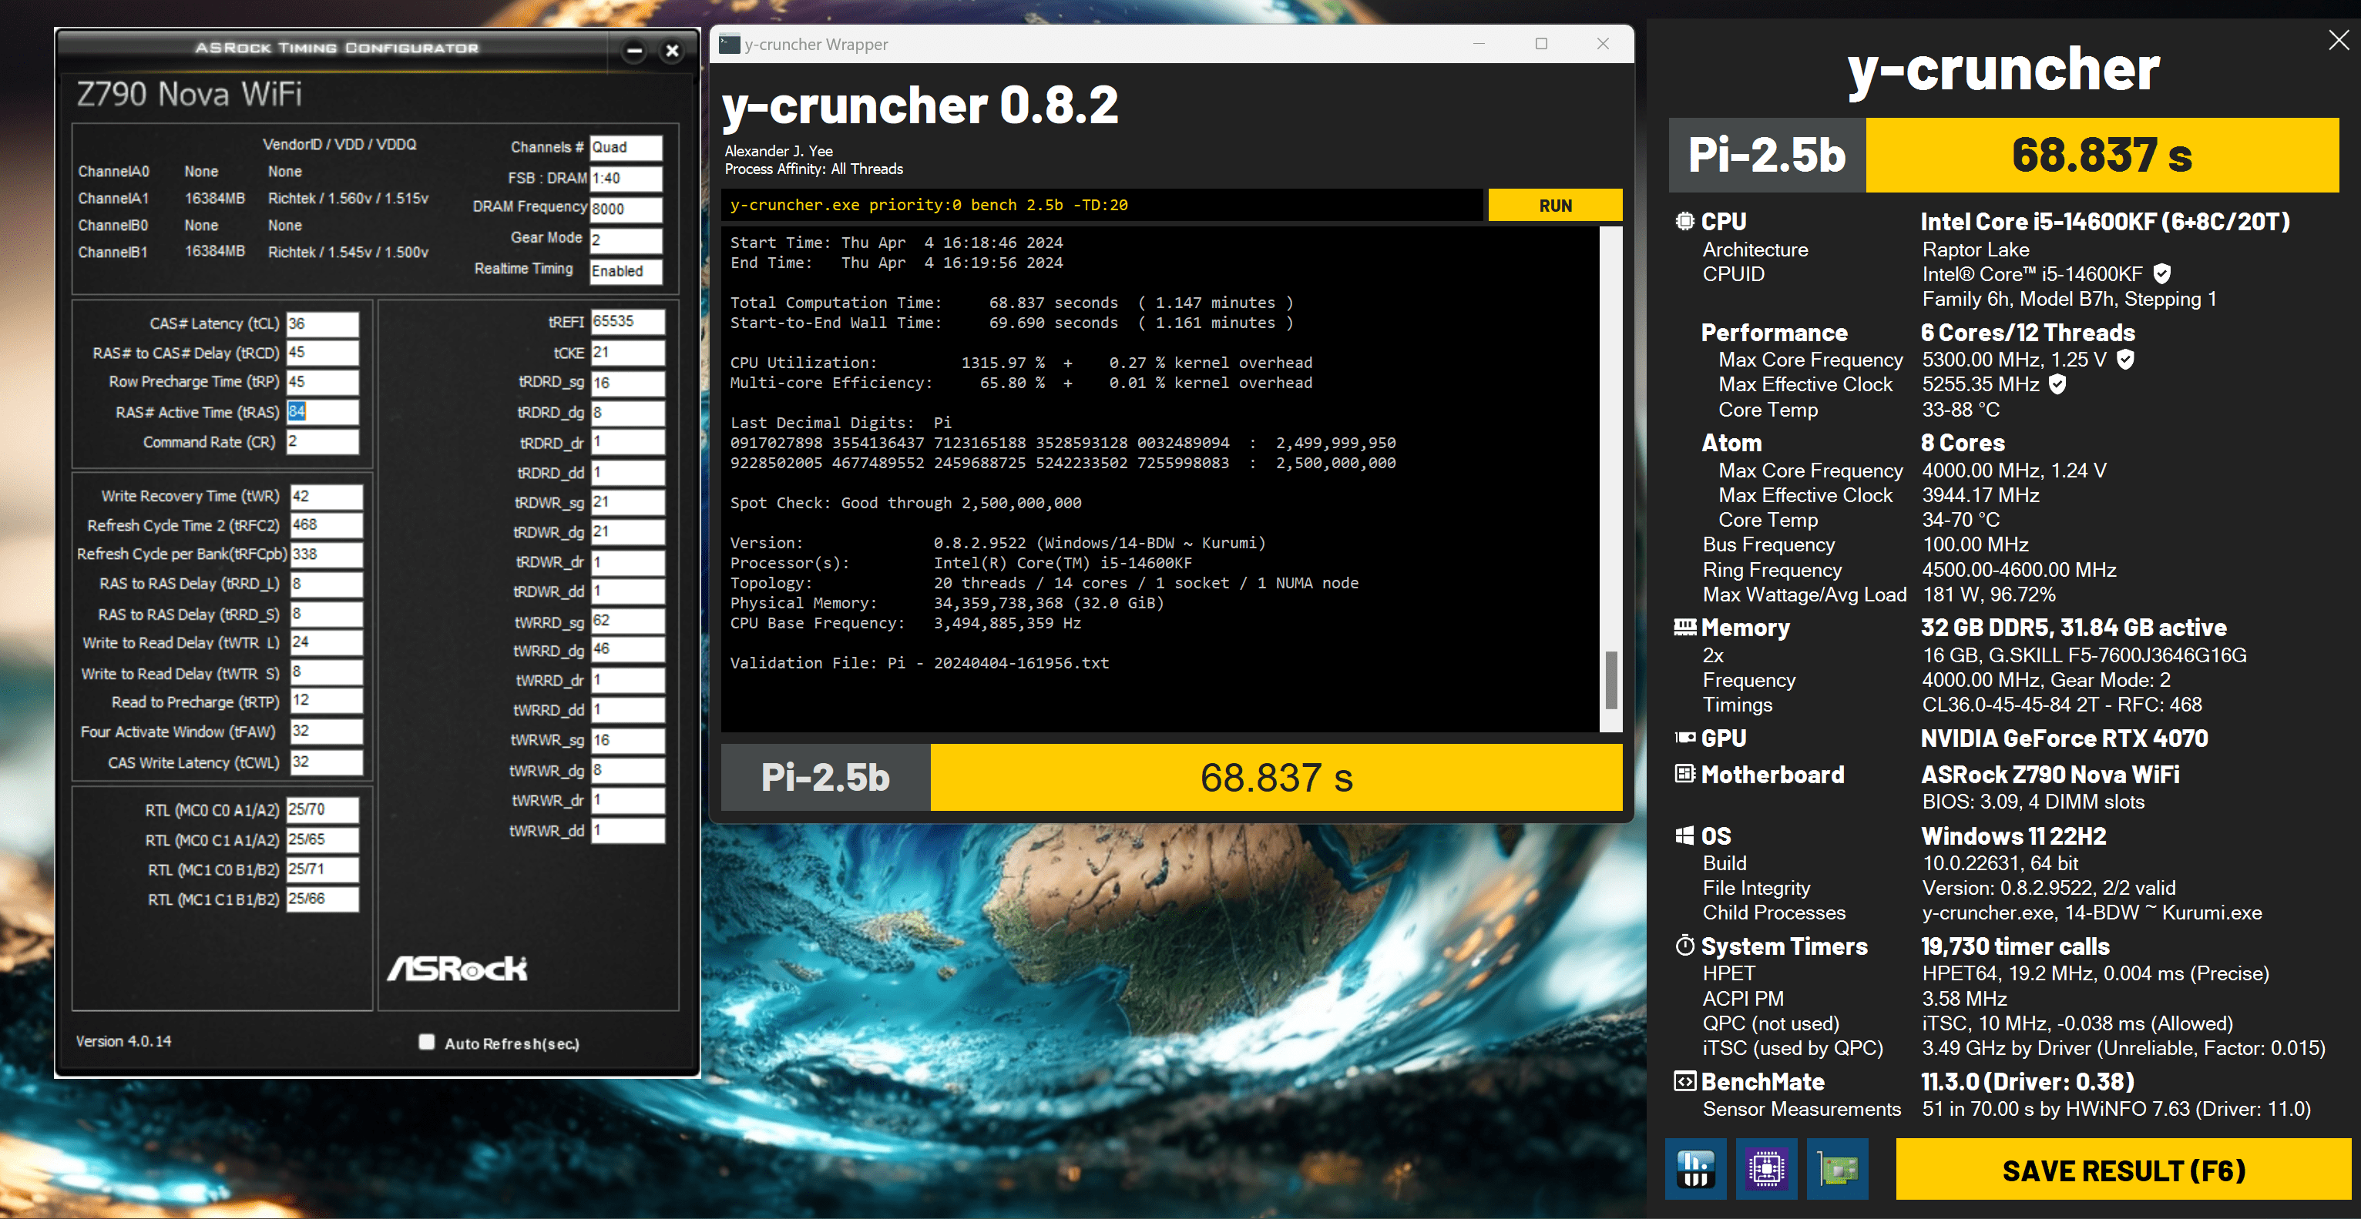
Task: Click the shield beside 5300.00 MHz frequency
Action: click(x=2125, y=360)
